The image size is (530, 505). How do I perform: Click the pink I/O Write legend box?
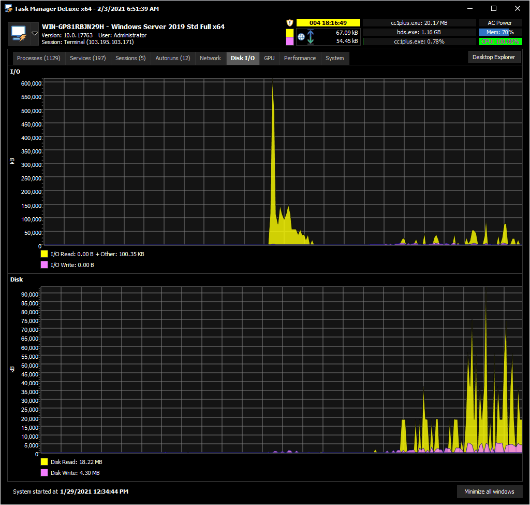(45, 265)
